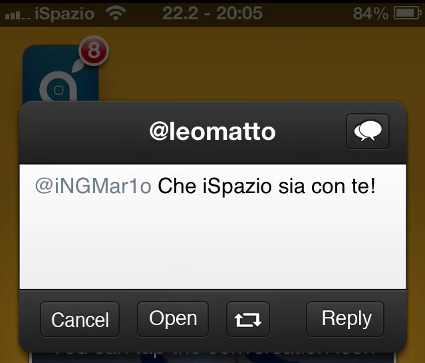
Task: Tap the @iNGMar1o mention in tweet
Action: click(93, 186)
